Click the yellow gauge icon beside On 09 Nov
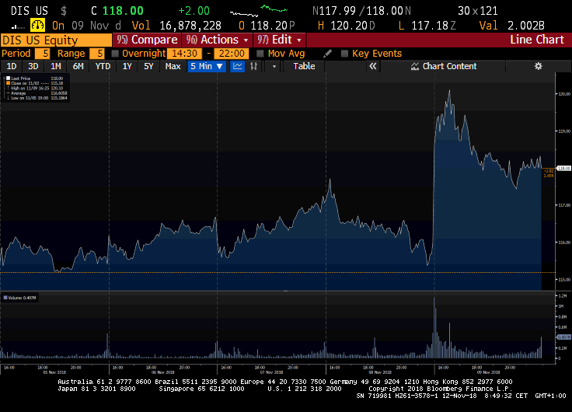This screenshot has width=572, height=412. [x=37, y=25]
